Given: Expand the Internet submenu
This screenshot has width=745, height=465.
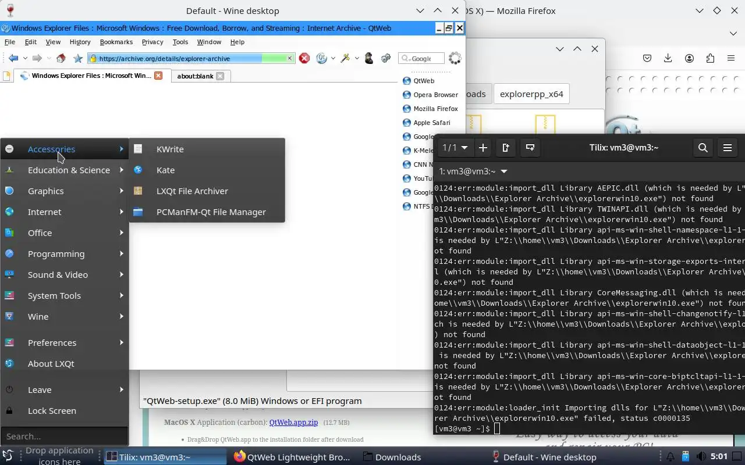Looking at the screenshot, I should 64,212.
